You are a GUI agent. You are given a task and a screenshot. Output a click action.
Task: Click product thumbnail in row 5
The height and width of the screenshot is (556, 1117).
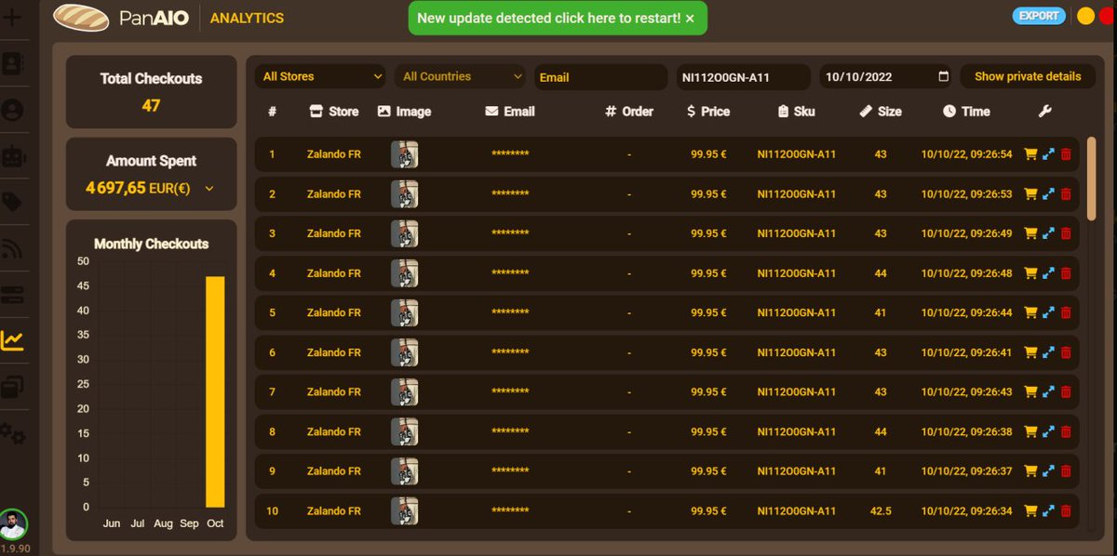(x=404, y=312)
